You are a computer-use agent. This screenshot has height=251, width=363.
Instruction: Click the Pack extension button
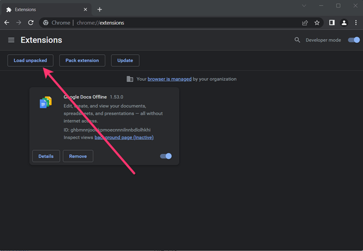82,60
